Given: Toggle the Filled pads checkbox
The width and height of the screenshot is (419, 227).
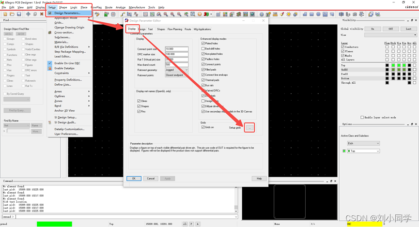Looking at the screenshot, I should point(203,70).
